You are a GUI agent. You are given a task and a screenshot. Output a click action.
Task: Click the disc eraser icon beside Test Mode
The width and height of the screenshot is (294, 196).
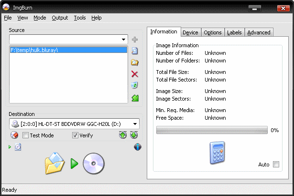point(14,135)
